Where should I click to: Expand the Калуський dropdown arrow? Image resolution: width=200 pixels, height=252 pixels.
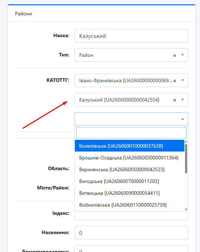click(x=183, y=100)
